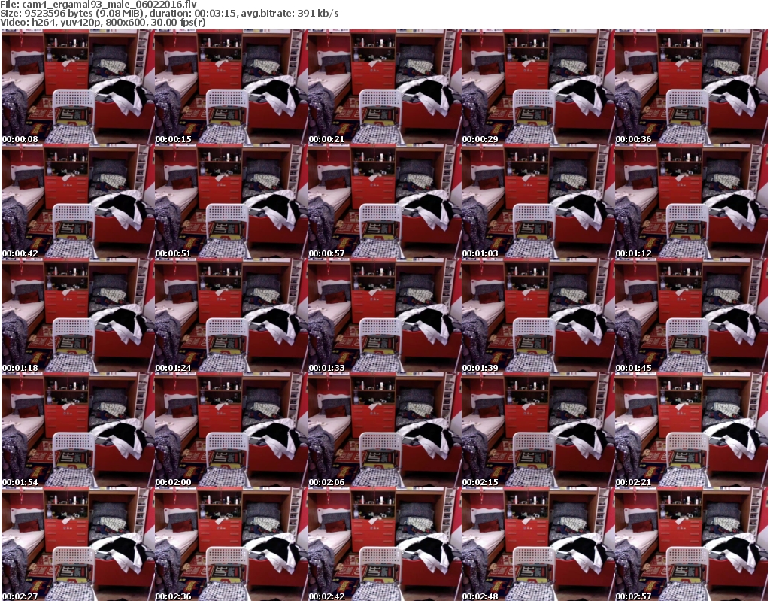Screen dimensions: 770x601
Task: Click the frame at 00:02:15
Action: 538,430
